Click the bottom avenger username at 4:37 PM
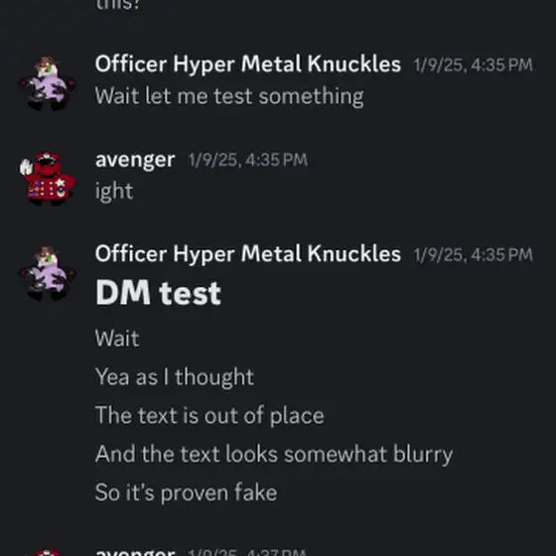556x556 pixels. tap(135, 552)
